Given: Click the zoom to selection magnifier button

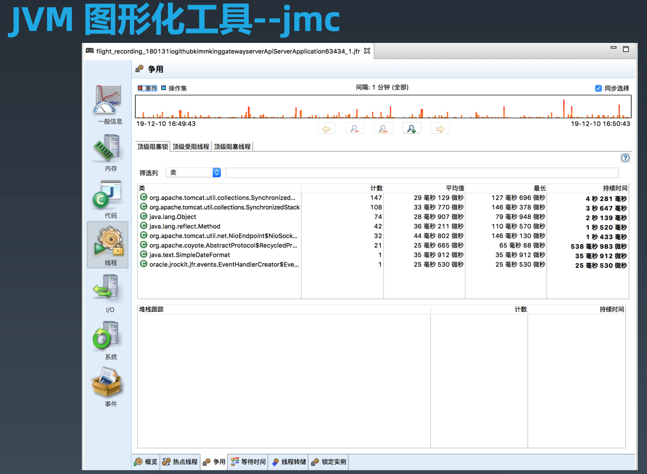Looking at the screenshot, I should (x=383, y=129).
